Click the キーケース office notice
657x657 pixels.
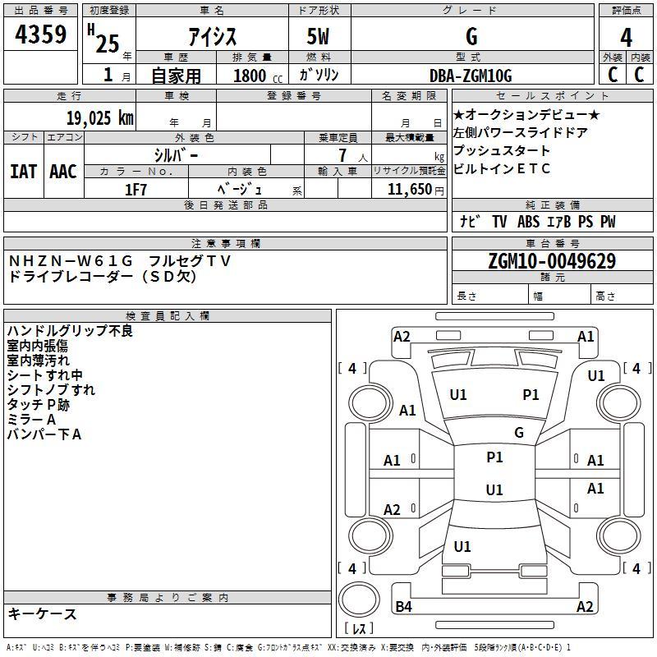[x=43, y=614]
